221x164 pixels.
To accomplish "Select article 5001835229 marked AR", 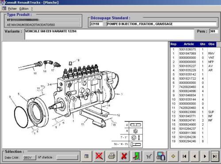I will 187,70.
